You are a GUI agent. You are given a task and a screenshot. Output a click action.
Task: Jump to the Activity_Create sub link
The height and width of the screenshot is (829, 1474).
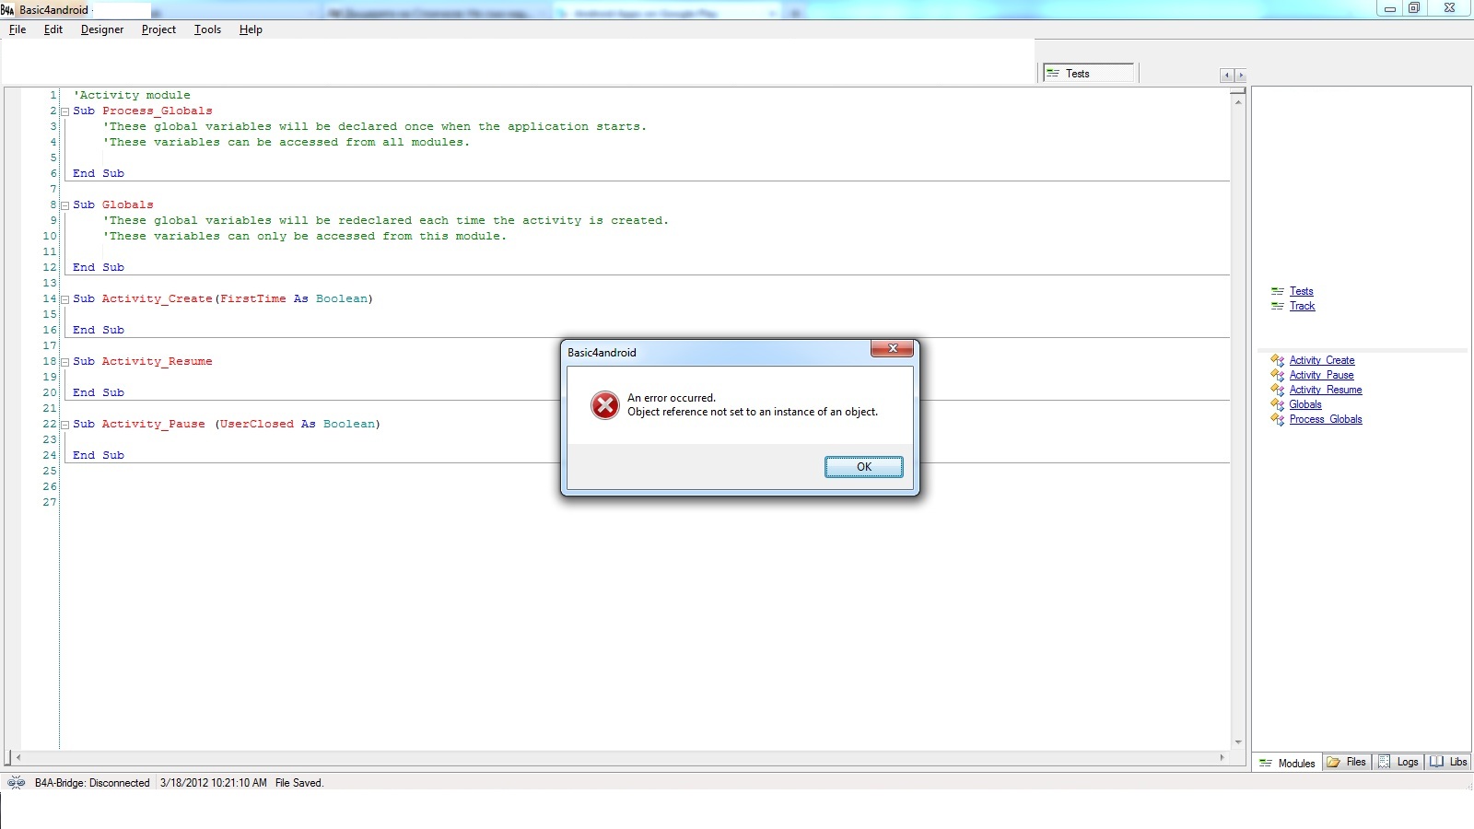[1322, 360]
